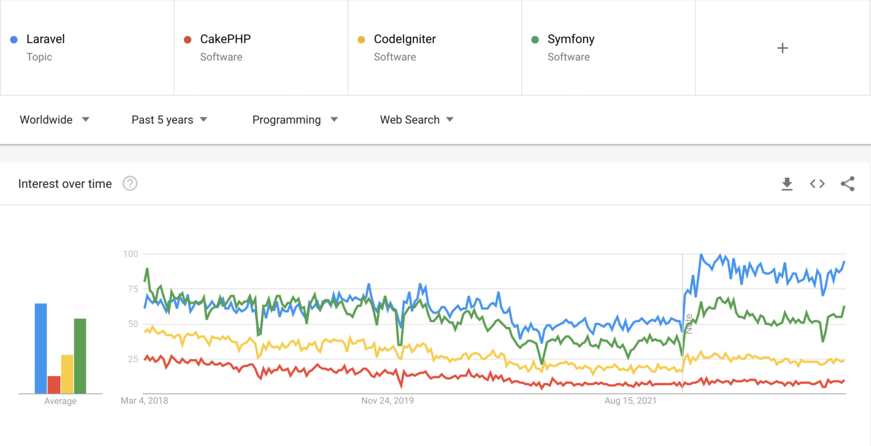Share the Interest over time chart
Screen dimensions: 871x446
tap(847, 183)
